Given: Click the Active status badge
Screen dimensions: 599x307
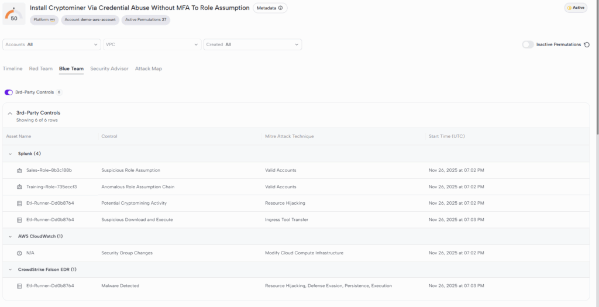Looking at the screenshot, I should pyautogui.click(x=576, y=8).
